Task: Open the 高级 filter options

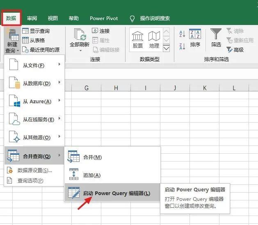Action: (235, 50)
